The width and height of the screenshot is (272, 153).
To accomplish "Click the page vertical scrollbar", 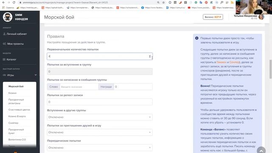I will tap(270, 69).
